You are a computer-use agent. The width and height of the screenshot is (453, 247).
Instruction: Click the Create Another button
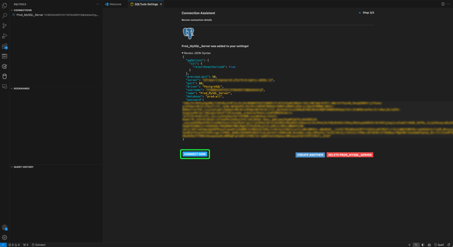310,155
